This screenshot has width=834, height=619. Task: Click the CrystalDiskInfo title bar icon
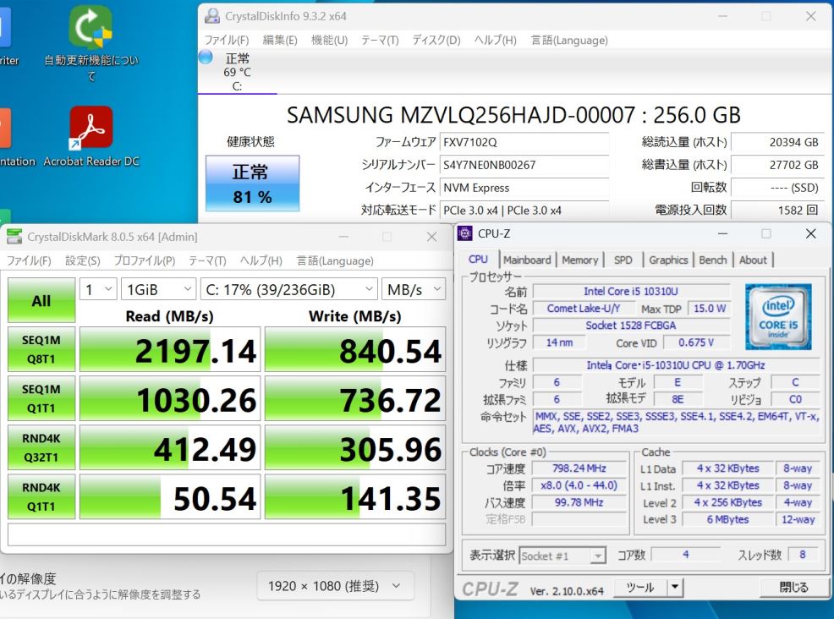point(211,16)
